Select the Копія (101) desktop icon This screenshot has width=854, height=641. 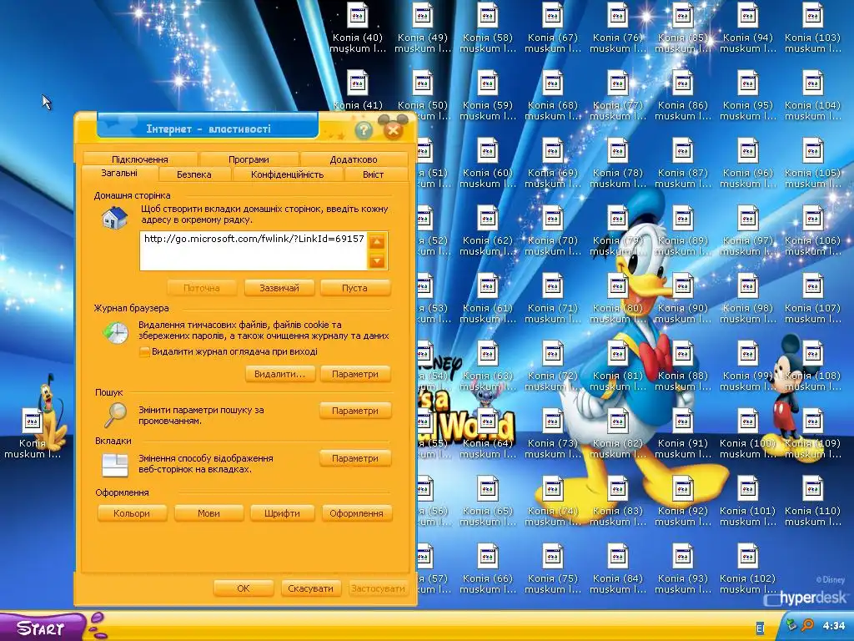point(748,502)
